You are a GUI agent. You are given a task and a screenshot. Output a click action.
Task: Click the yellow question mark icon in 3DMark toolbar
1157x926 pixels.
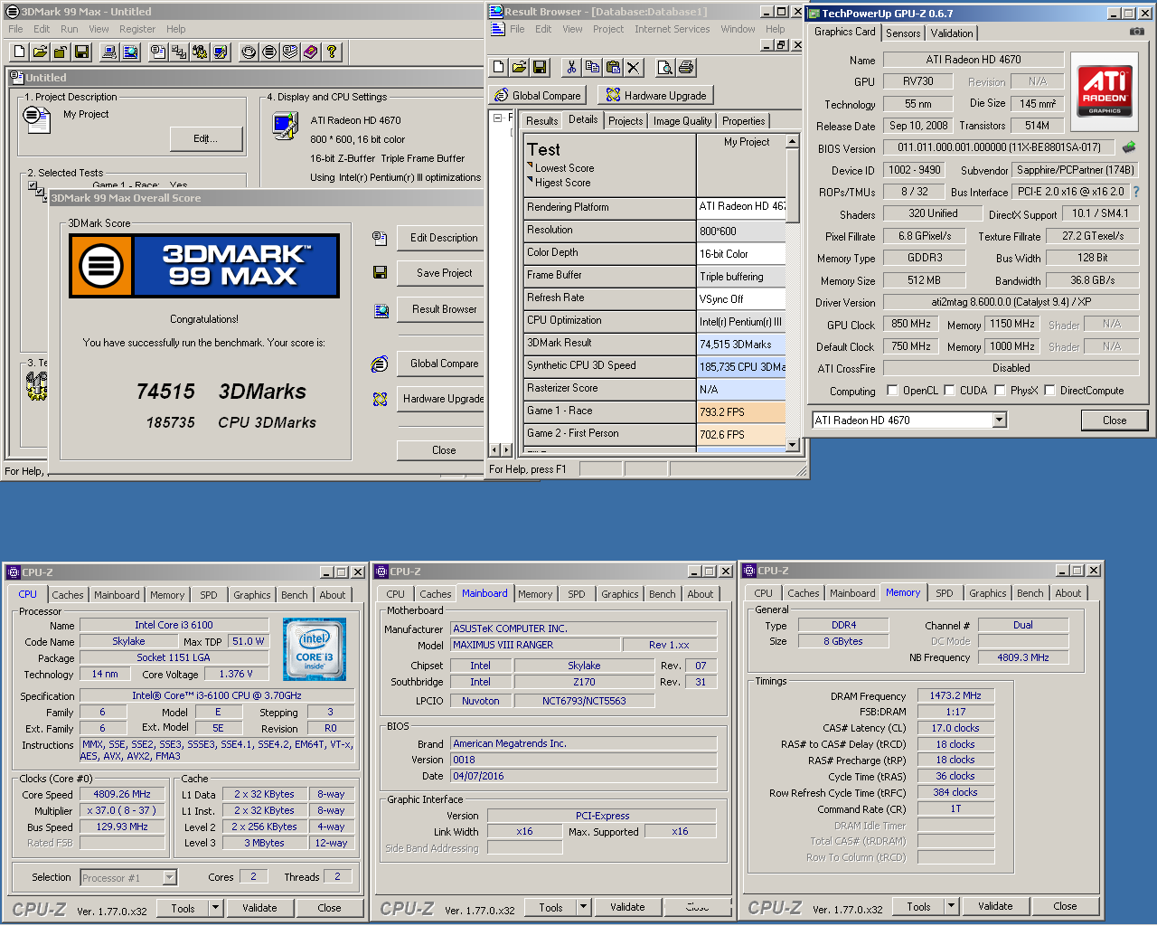pyautogui.click(x=332, y=52)
